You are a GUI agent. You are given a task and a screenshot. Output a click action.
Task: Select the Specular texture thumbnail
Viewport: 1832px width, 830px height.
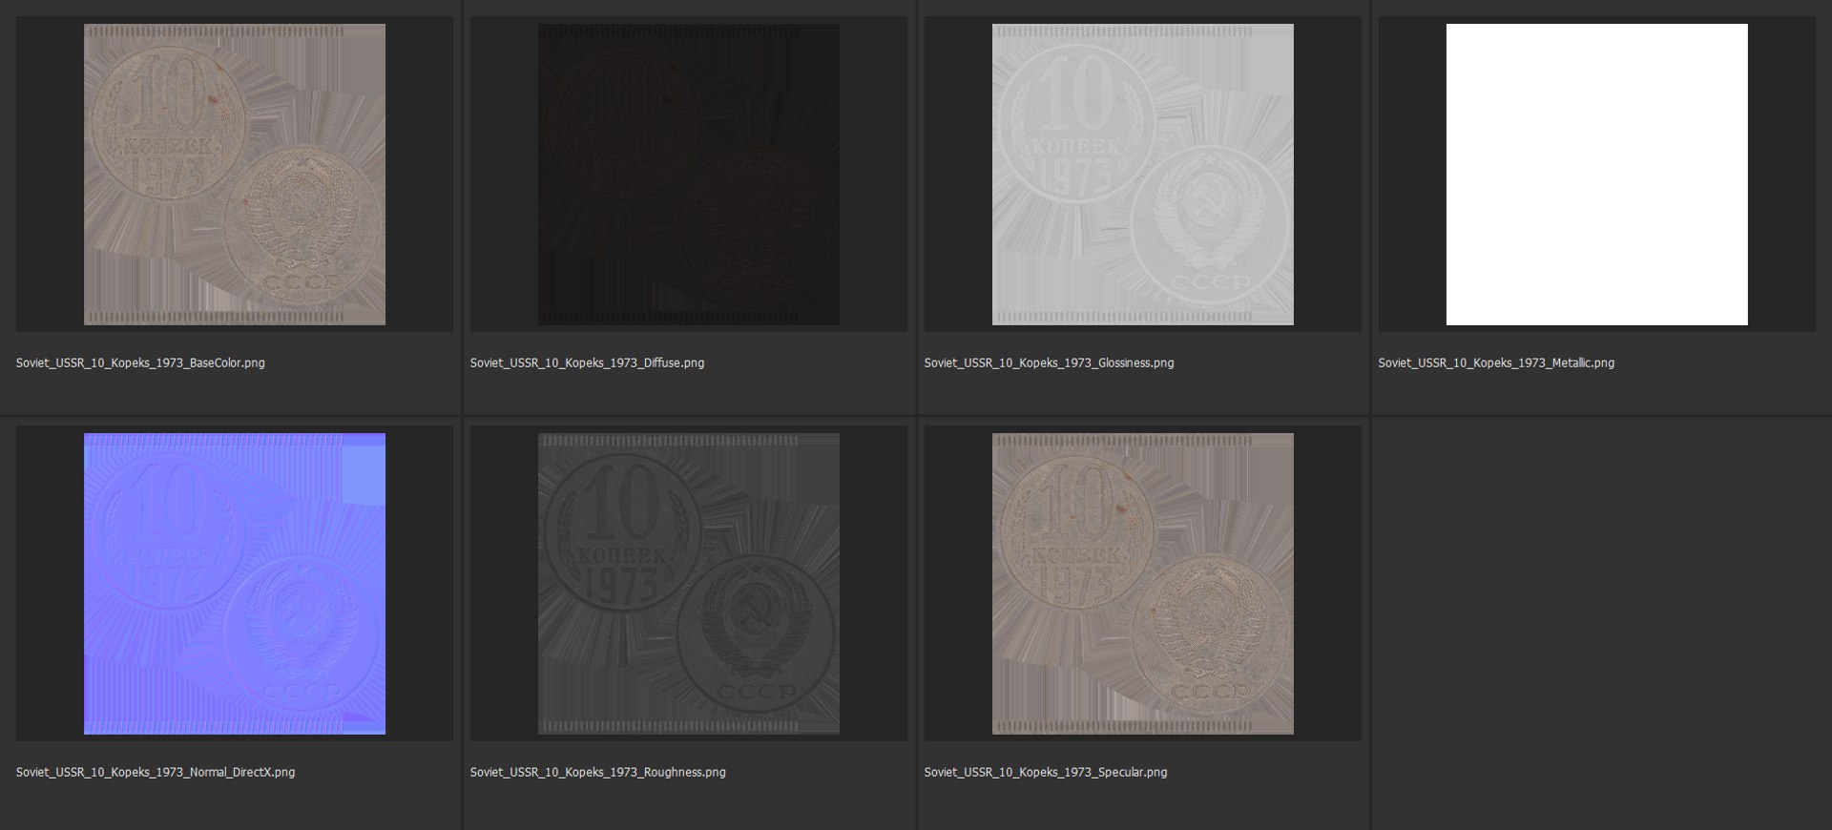[1143, 584]
